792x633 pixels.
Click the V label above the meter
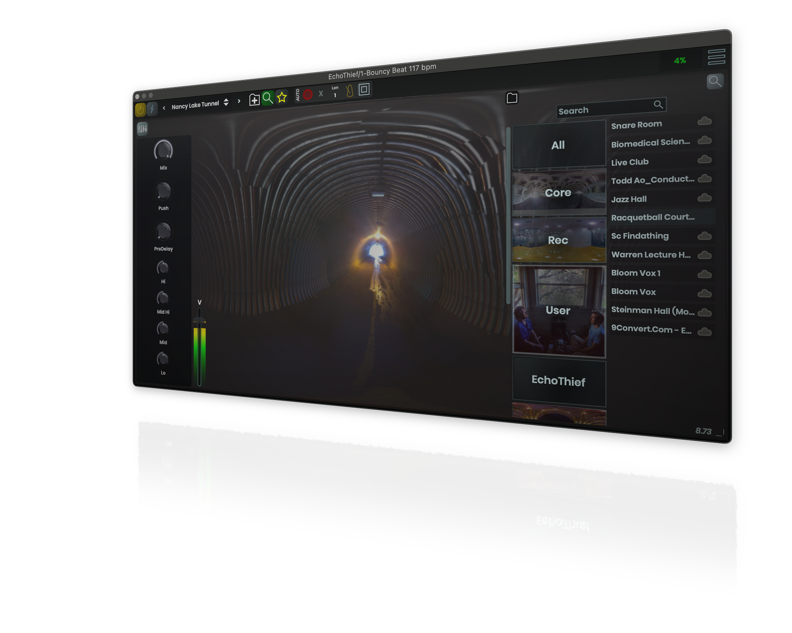pos(200,302)
